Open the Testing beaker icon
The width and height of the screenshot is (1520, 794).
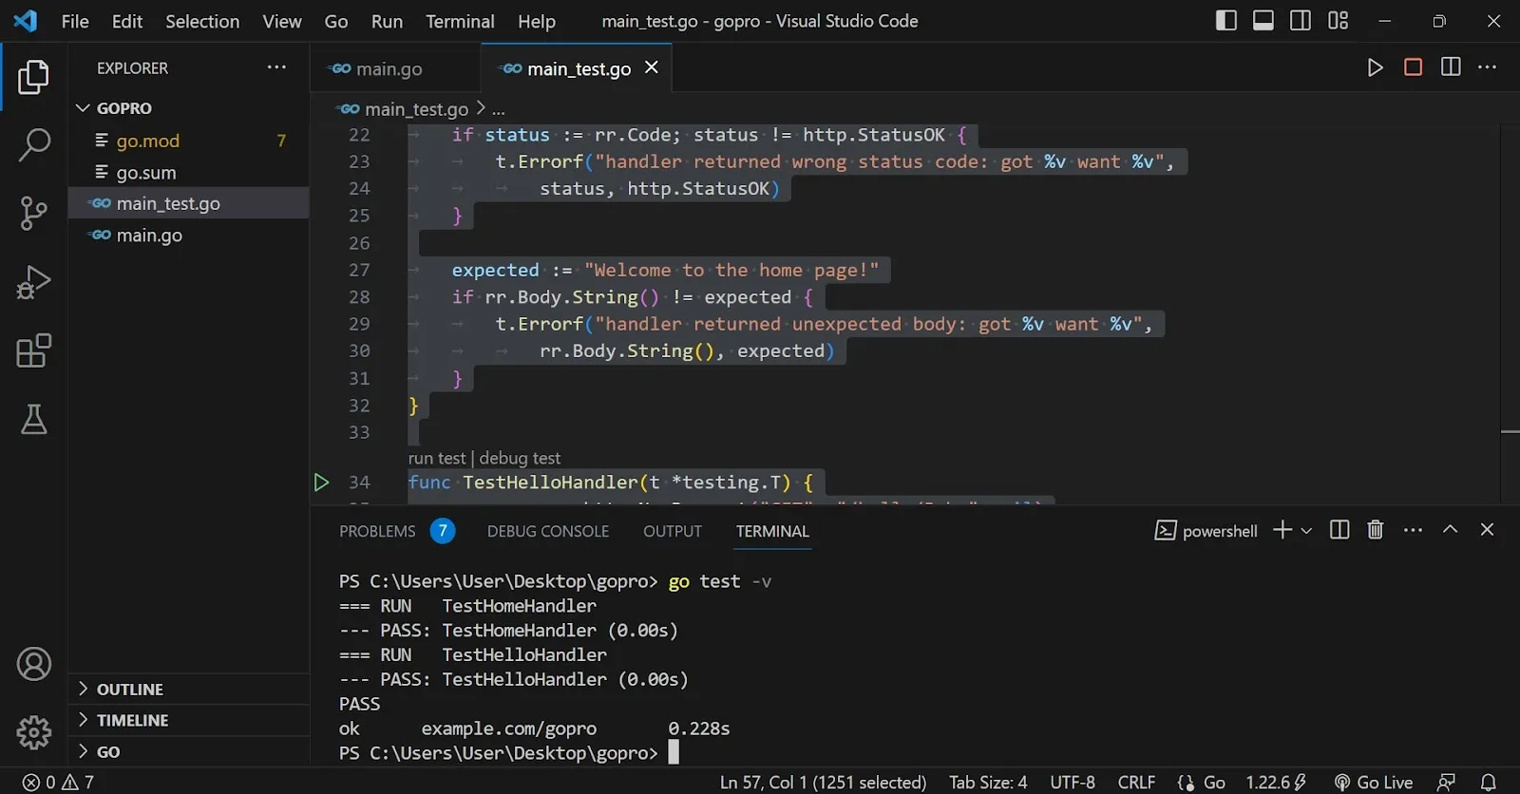tap(34, 419)
